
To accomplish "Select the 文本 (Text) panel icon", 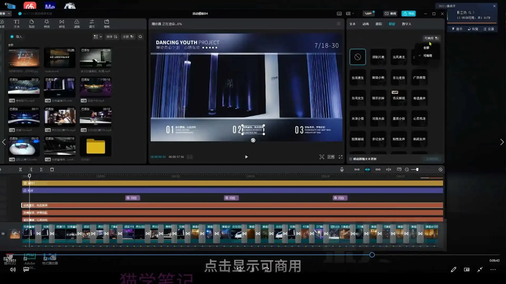I will (x=17, y=24).
